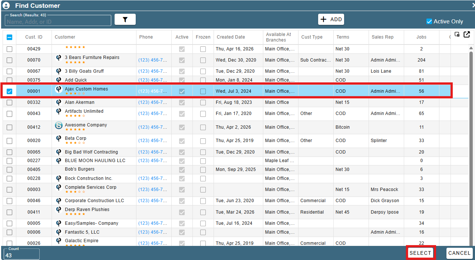Check the row checkbox for customer 00070

pos(9,60)
